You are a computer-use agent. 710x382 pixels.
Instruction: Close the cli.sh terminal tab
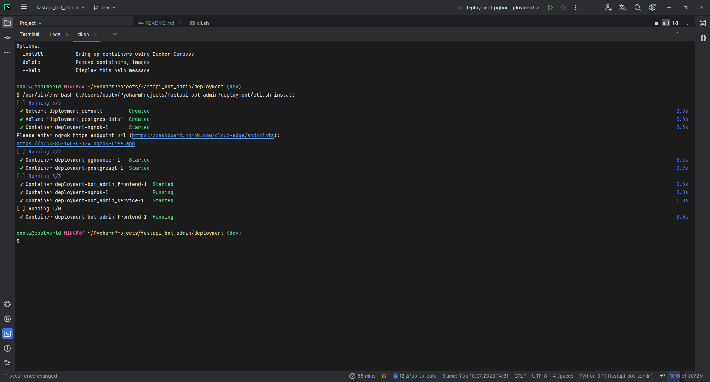[x=95, y=34]
